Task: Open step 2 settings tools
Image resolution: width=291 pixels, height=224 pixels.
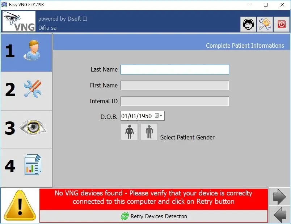Action: [26, 91]
